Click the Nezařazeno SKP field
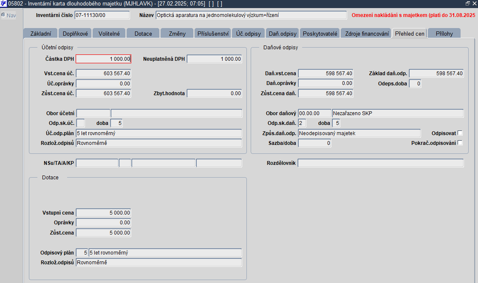 398,113
